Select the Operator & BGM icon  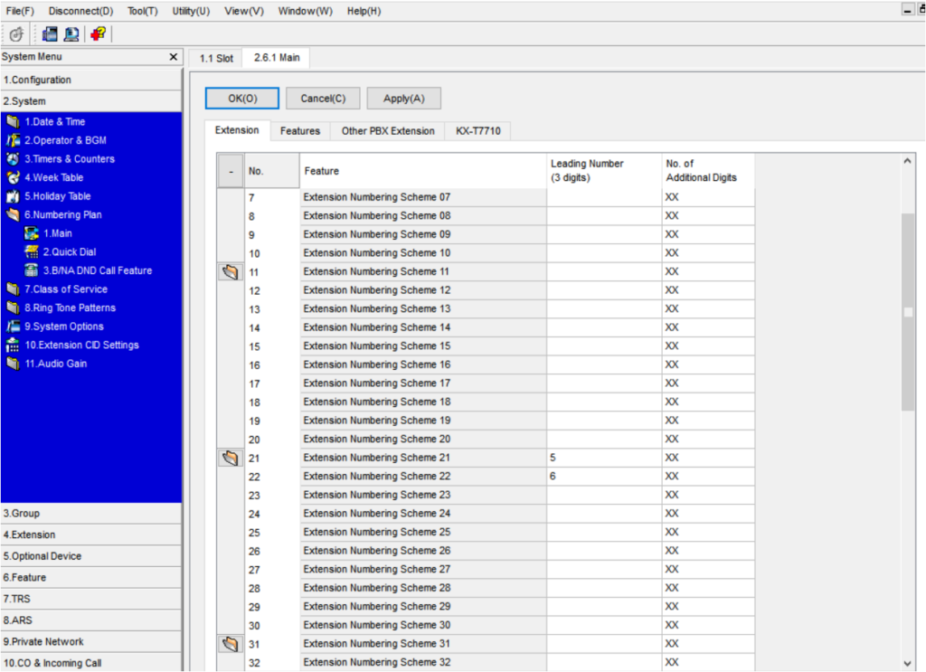coord(13,140)
